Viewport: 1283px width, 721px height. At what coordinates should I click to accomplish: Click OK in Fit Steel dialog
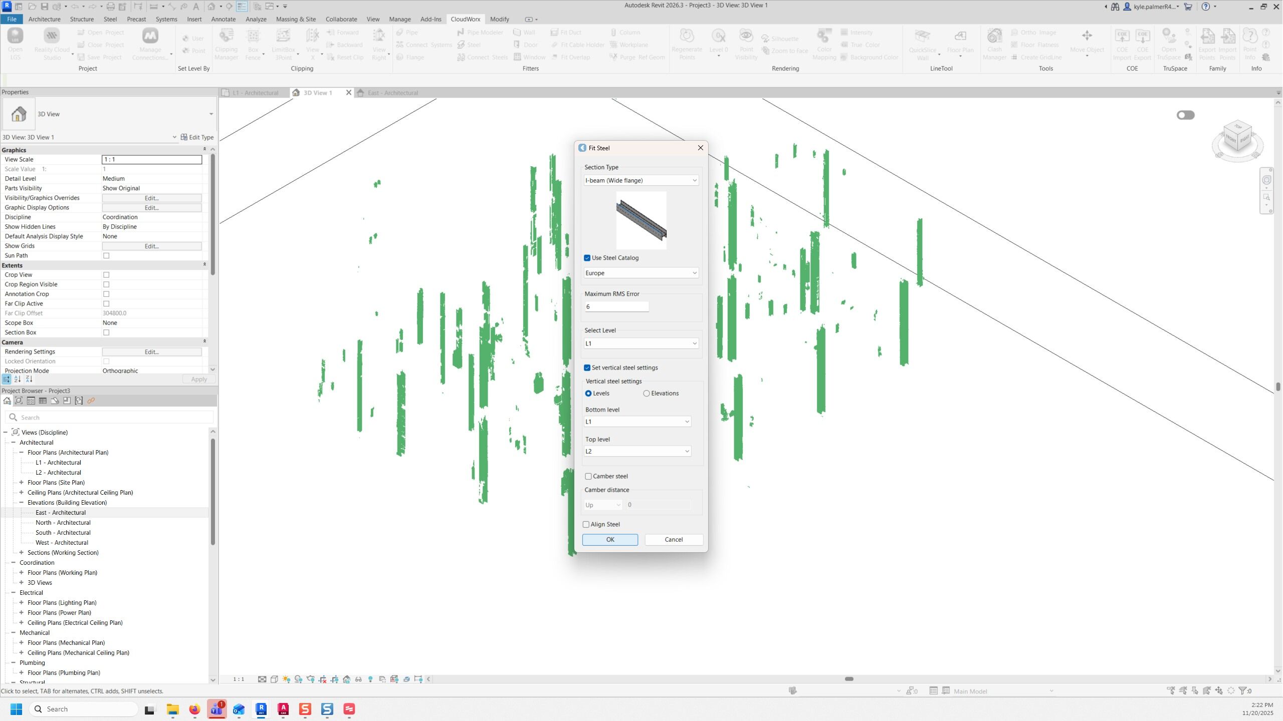tap(610, 539)
